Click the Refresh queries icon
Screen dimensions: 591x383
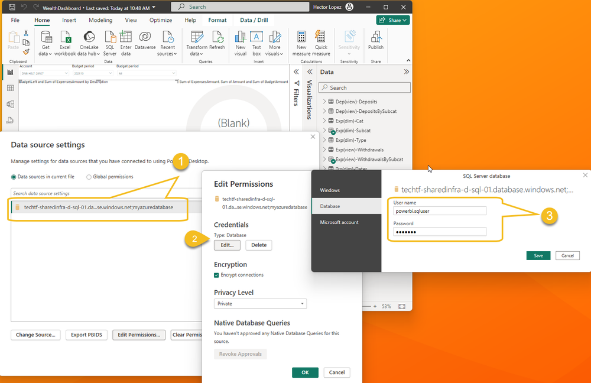tap(217, 37)
